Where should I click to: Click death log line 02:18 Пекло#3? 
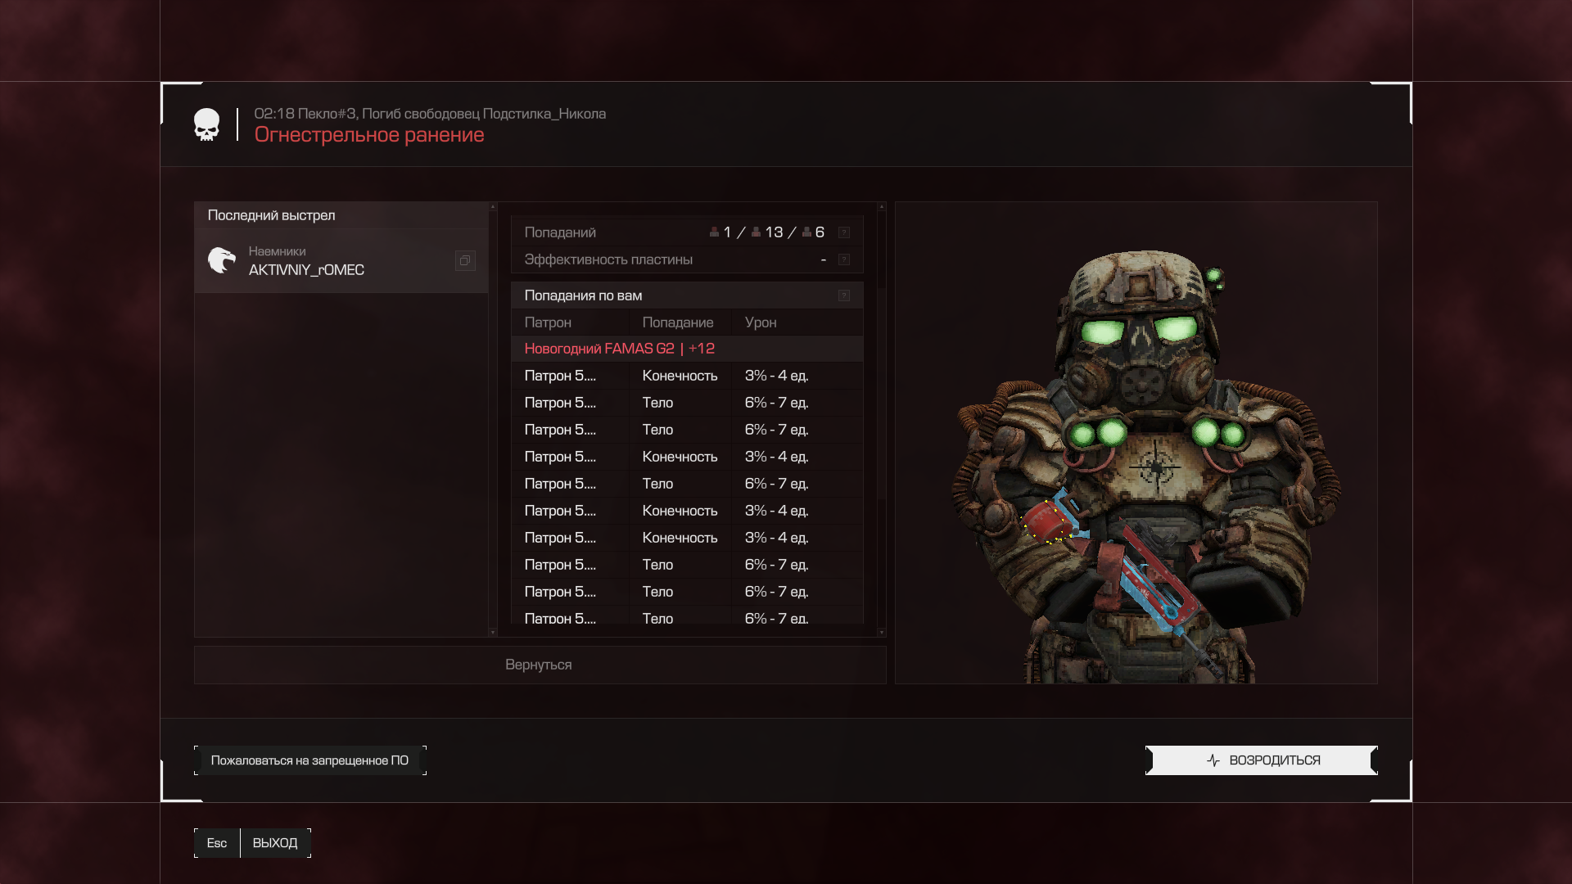pyautogui.click(x=430, y=114)
